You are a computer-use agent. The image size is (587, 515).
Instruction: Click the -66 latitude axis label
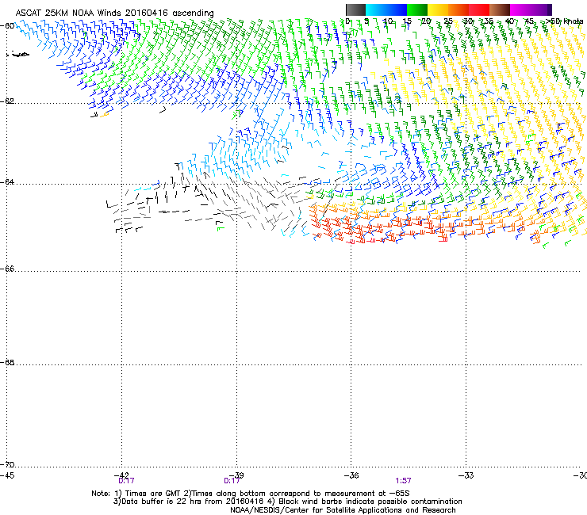coord(7,269)
